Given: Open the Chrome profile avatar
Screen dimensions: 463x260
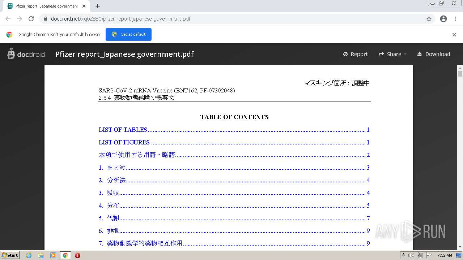Looking at the screenshot, I should tap(443, 19).
